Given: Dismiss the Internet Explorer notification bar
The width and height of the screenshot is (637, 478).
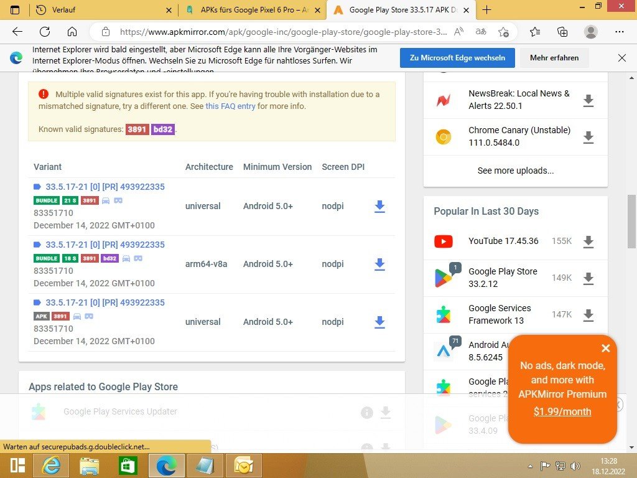Looking at the screenshot, I should tap(621, 58).
